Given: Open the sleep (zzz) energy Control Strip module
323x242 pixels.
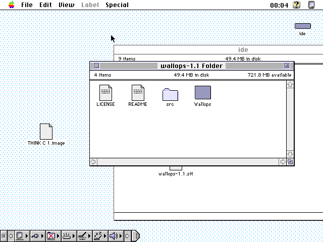Looking at the screenshot, I should (x=98, y=236).
